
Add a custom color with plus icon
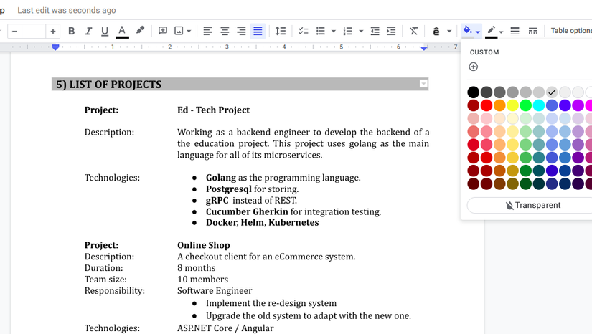point(473,67)
